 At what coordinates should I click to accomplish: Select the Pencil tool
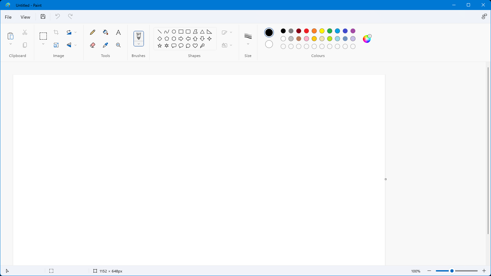(x=93, y=32)
